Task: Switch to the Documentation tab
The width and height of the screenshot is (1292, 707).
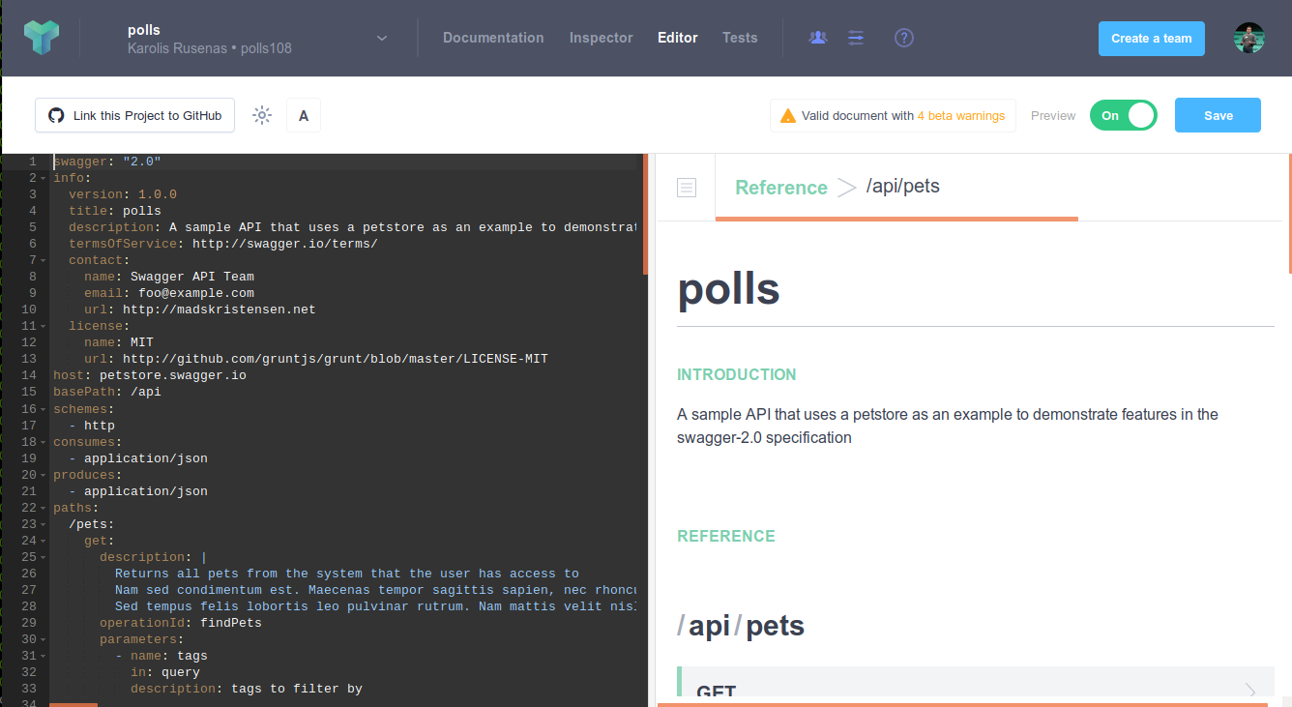Action: [493, 38]
